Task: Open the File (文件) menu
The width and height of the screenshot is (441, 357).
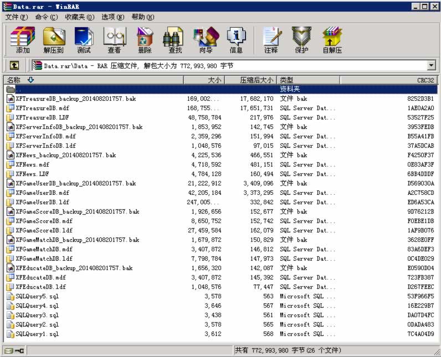Action: (16, 17)
